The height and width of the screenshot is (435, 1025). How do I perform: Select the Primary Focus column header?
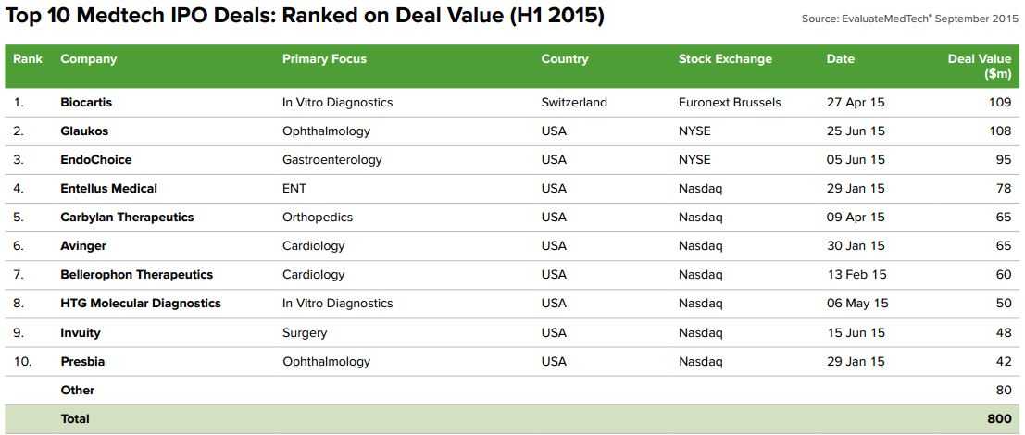(x=324, y=59)
